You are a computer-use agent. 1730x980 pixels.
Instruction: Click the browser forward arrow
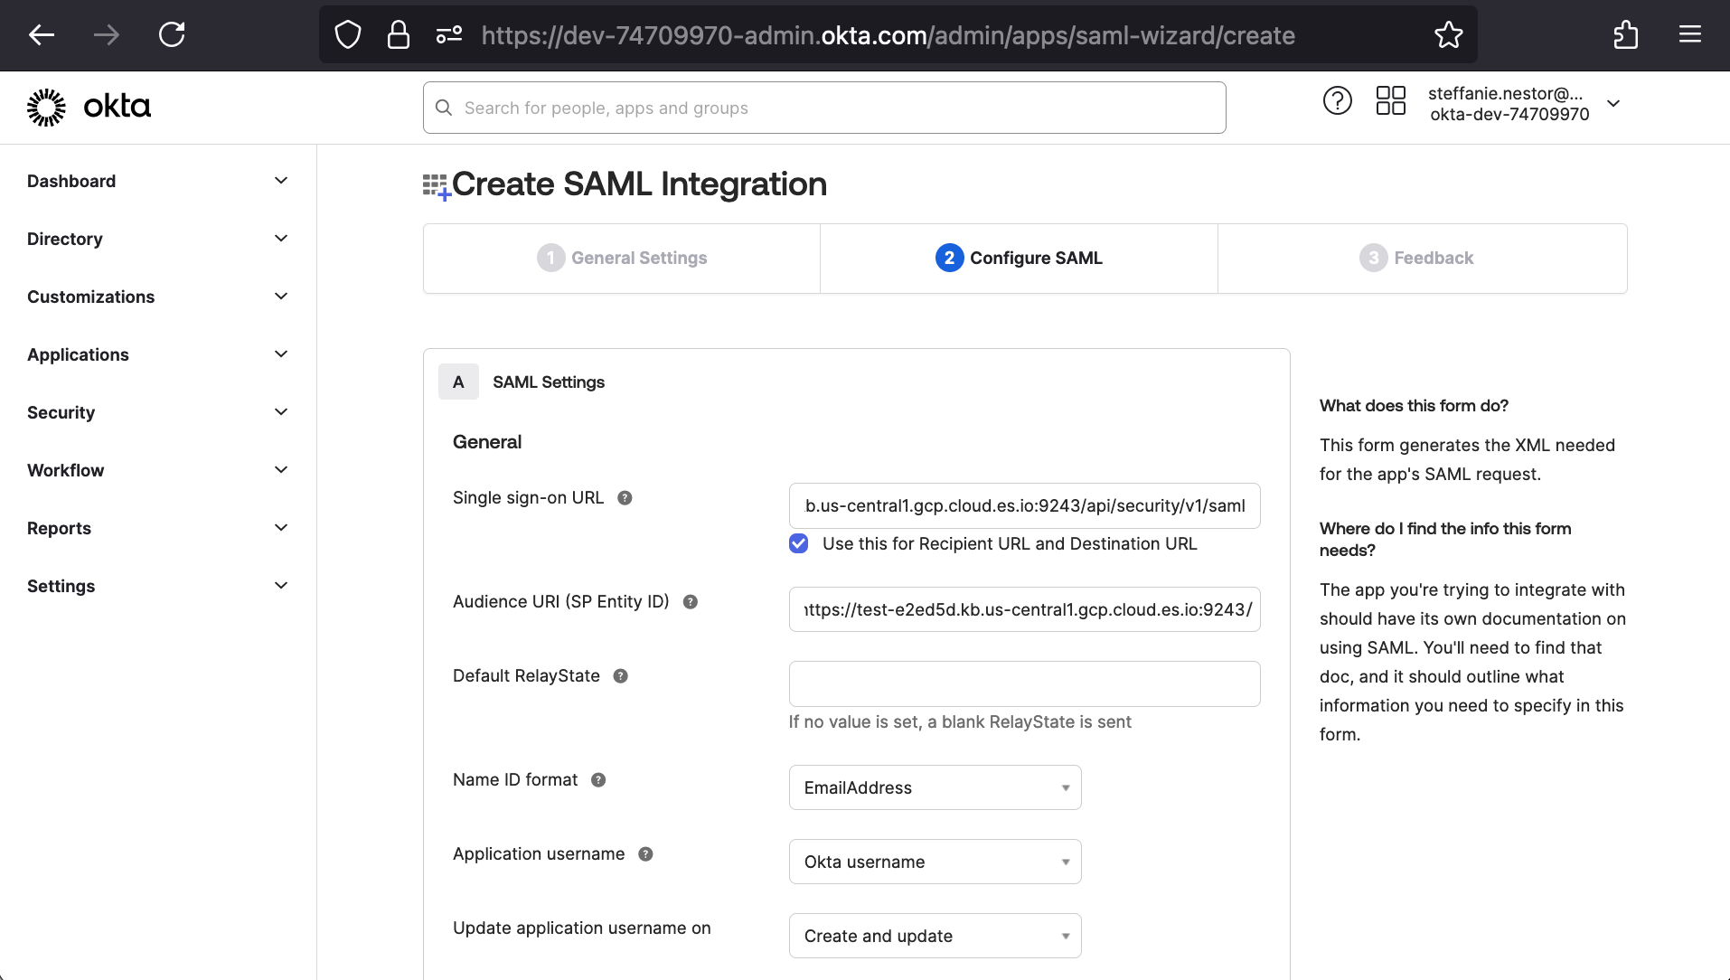pos(107,35)
